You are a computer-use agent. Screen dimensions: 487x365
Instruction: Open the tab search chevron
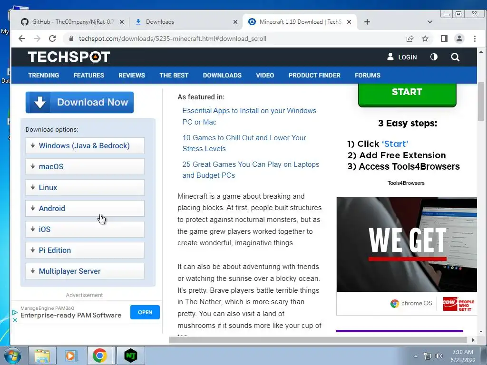click(430, 22)
